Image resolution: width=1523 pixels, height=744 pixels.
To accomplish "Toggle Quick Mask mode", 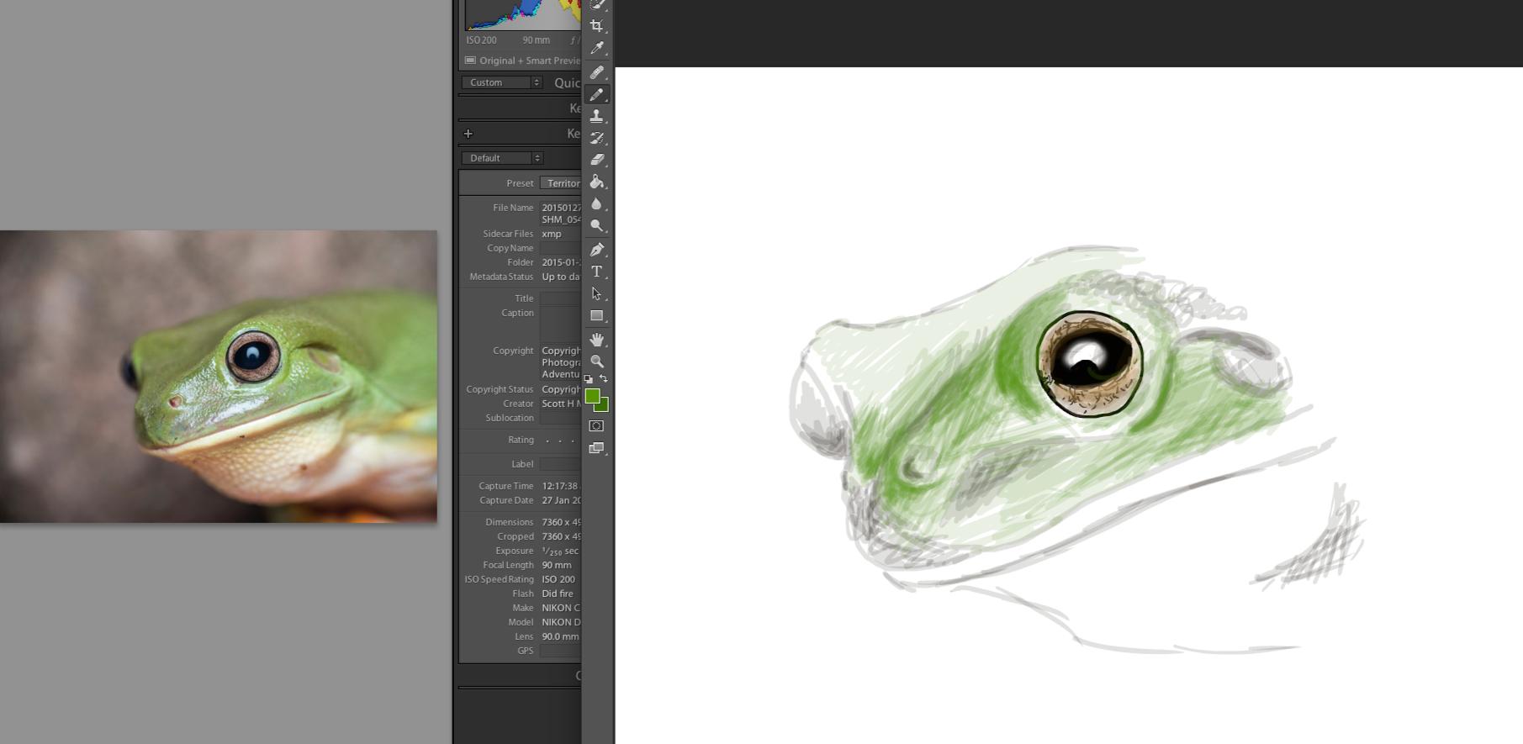I will point(596,426).
